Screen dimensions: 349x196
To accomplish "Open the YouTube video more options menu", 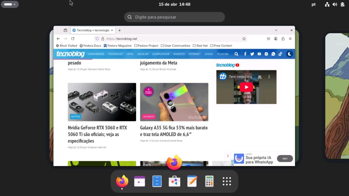I will [269, 77].
